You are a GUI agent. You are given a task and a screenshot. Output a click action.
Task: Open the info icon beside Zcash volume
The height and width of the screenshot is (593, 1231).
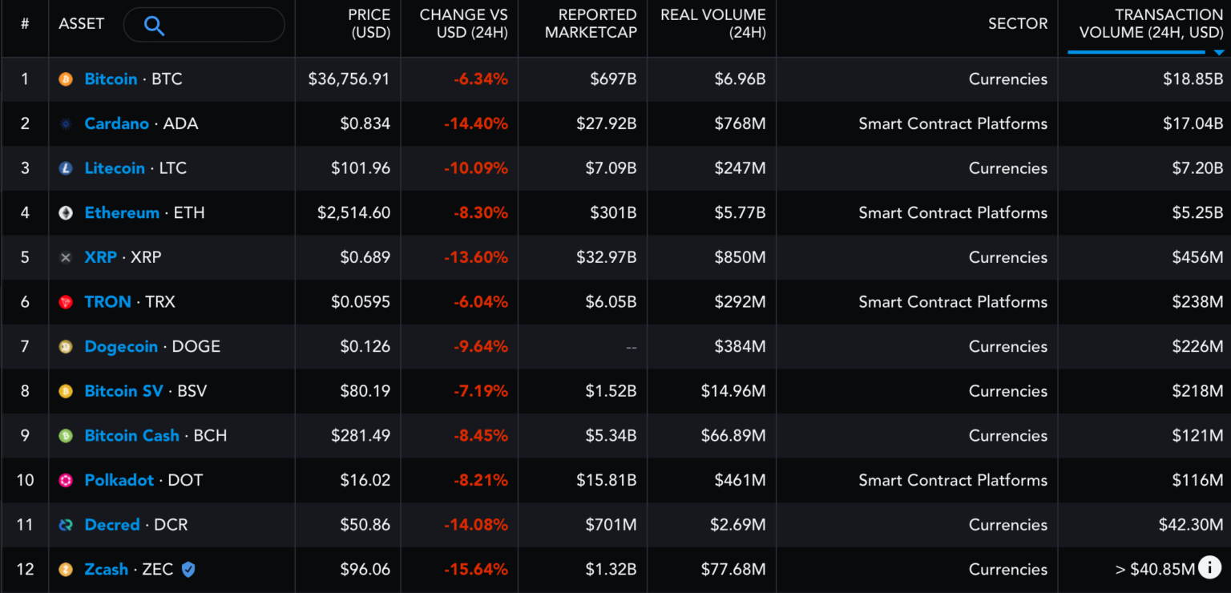pos(1209,568)
